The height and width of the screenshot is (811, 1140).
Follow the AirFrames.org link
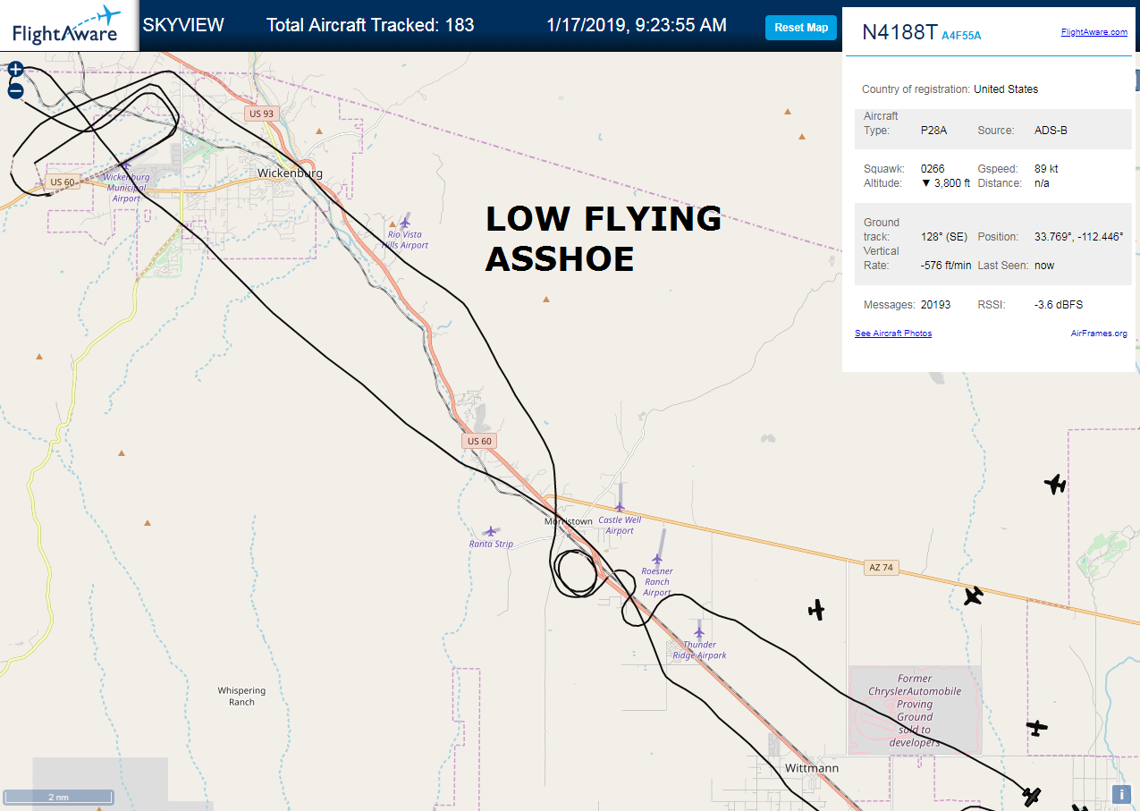[1099, 334]
